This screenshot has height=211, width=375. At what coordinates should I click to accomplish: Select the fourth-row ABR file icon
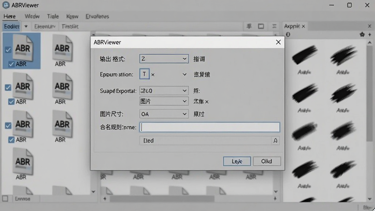[23, 162]
